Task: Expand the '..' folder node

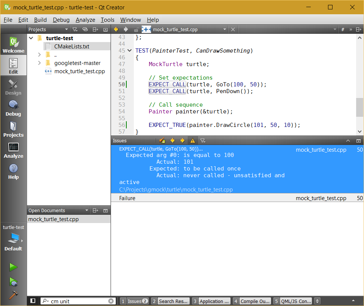Action: coord(39,55)
